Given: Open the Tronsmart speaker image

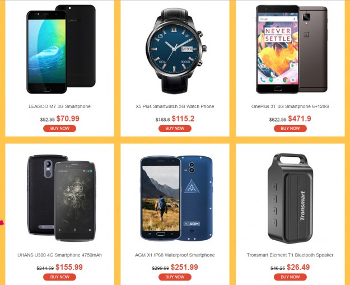Looking at the screenshot, I should tap(290, 198).
